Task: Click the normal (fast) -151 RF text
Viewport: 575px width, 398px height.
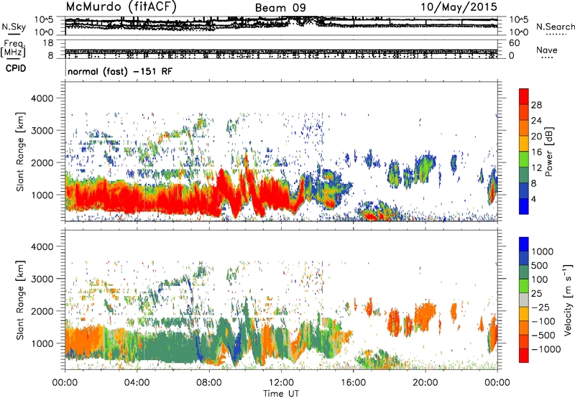Action: (x=120, y=71)
